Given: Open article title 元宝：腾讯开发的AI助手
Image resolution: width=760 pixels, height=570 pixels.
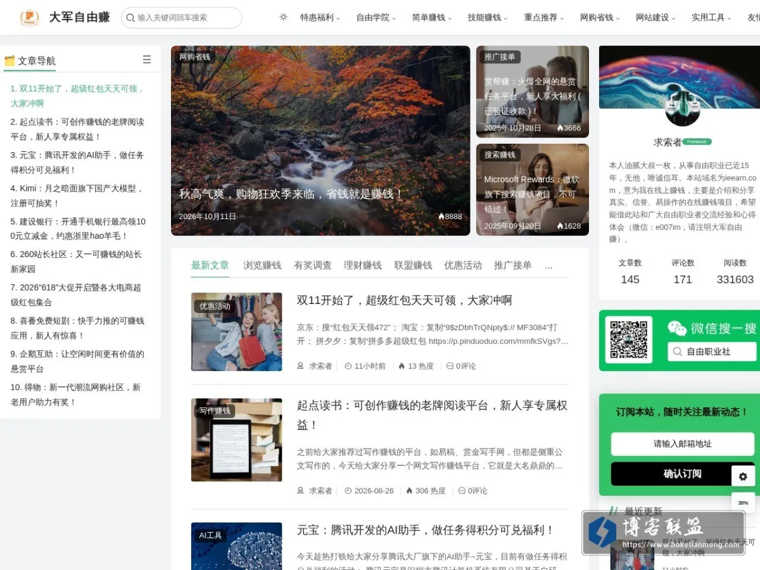Looking at the screenshot, I should click(426, 530).
